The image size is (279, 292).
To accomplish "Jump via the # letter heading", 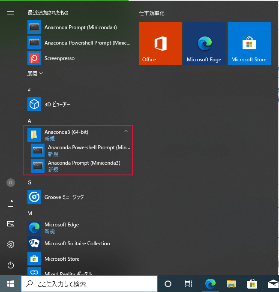I will [x=29, y=90].
